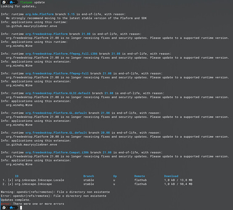233x210 pixels.
Task: Click "There were one or more errors" text
Action: 39,204
